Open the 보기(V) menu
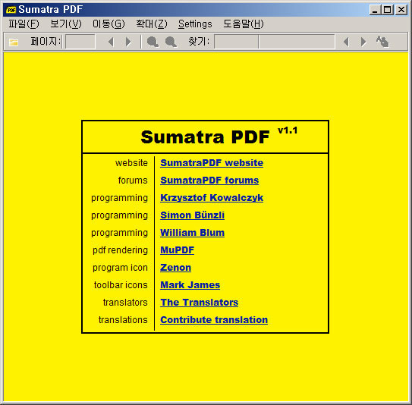This screenshot has height=405, width=412. (x=66, y=24)
